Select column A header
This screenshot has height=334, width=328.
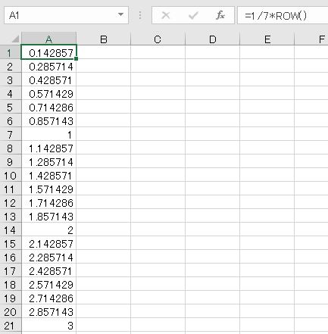tap(49, 39)
